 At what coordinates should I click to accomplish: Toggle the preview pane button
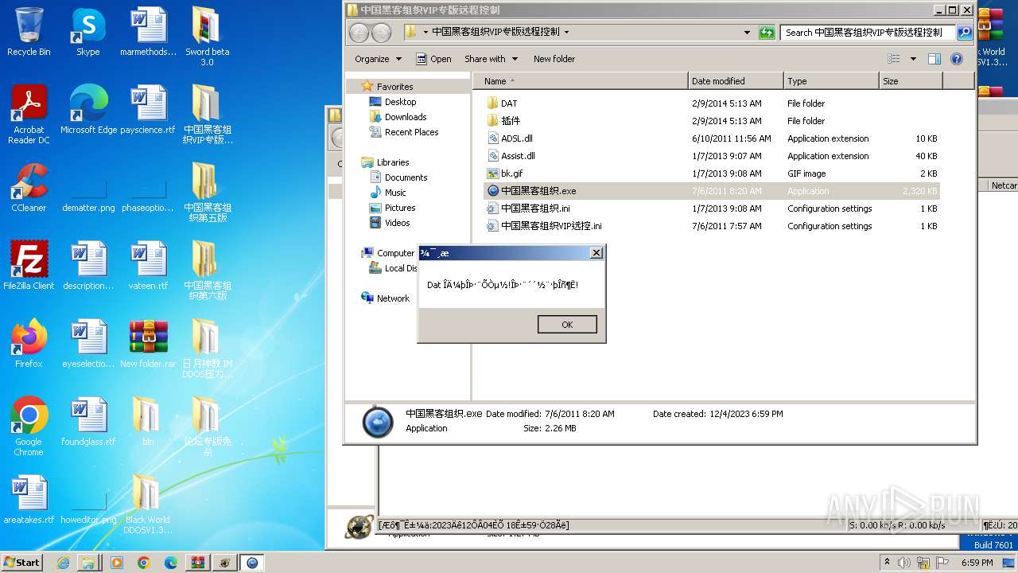point(934,59)
